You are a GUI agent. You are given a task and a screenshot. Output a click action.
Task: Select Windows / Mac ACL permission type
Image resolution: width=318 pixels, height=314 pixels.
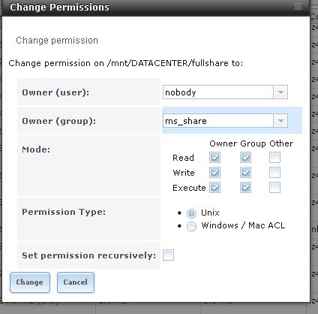191,226
